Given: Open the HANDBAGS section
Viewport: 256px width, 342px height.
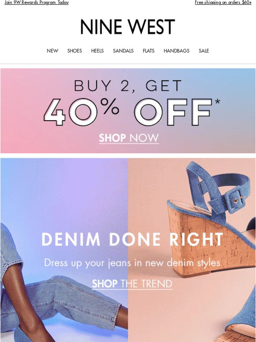Looking at the screenshot, I should pos(177,51).
